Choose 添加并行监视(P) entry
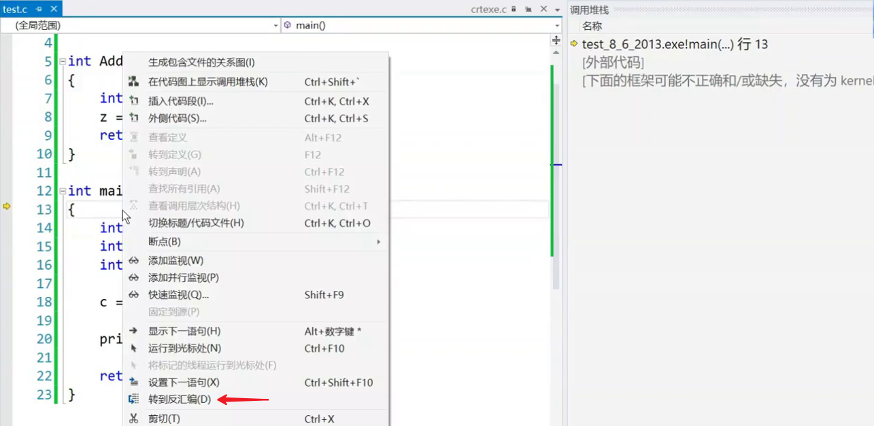Screen dimensions: 874x426 (x=255, y=277)
